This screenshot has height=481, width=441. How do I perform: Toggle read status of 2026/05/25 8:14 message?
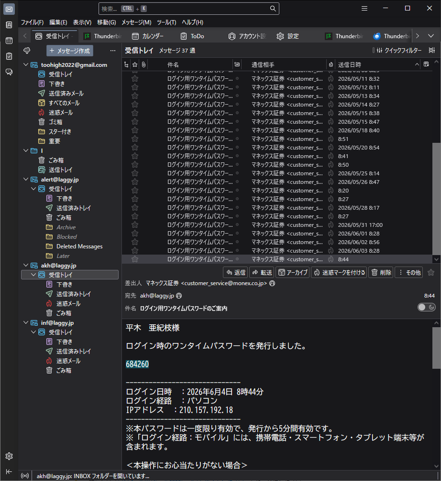click(x=237, y=173)
